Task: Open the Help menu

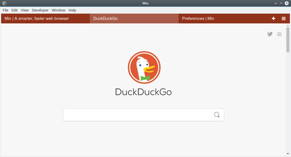Action: tap(72, 10)
